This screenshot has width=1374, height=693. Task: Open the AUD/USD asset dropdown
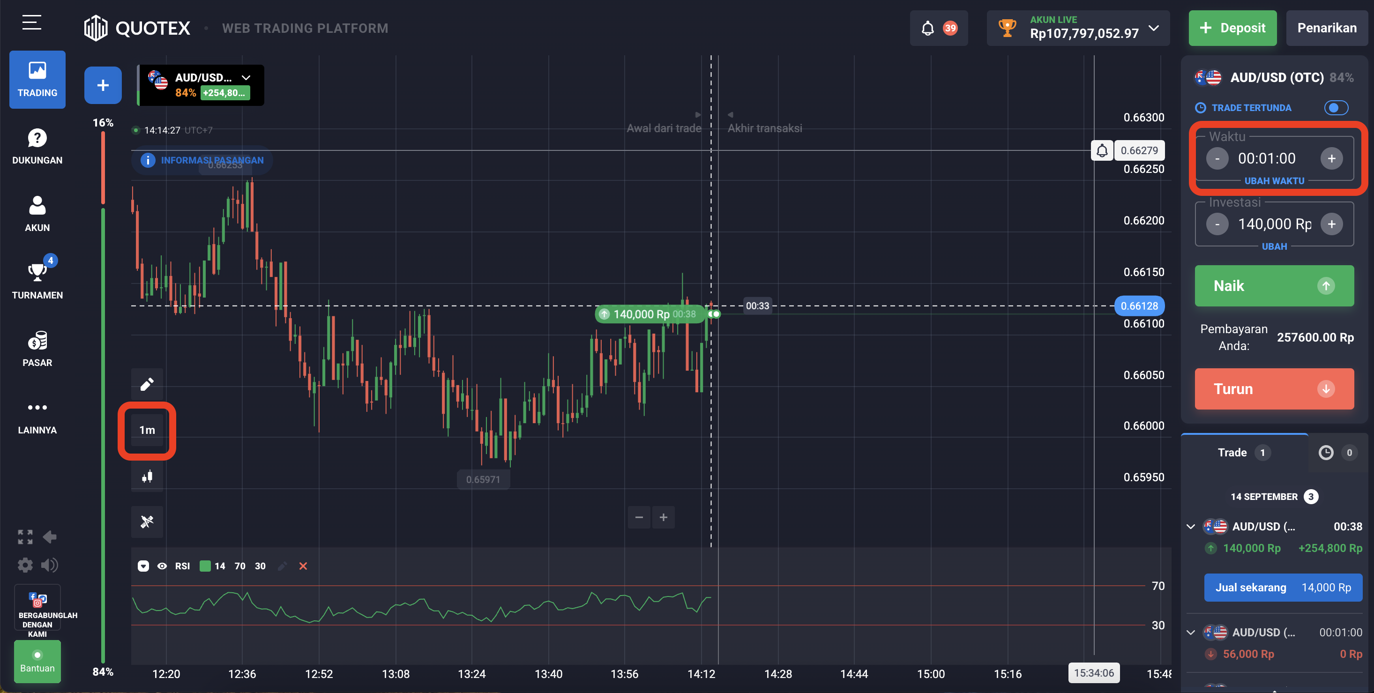coord(246,78)
